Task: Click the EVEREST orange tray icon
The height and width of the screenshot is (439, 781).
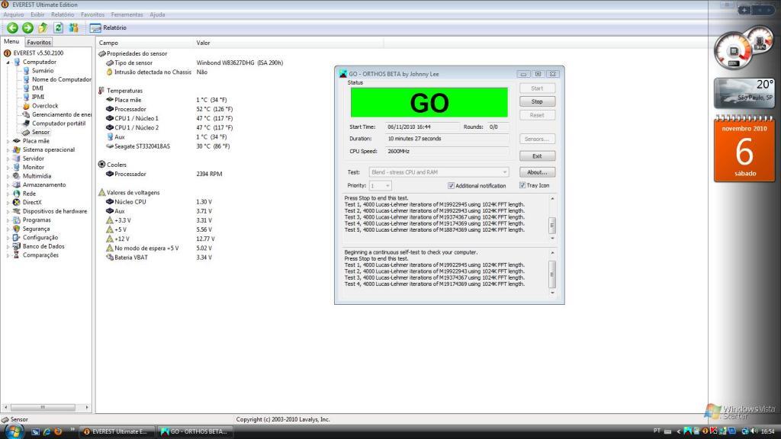Action: click(705, 431)
